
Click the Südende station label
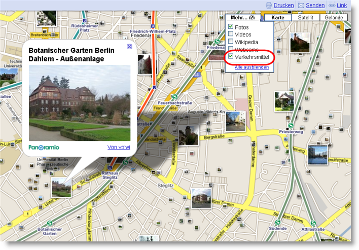(278, 228)
